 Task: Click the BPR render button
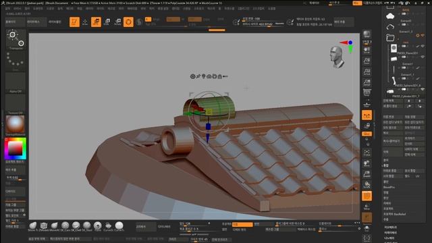(367, 34)
